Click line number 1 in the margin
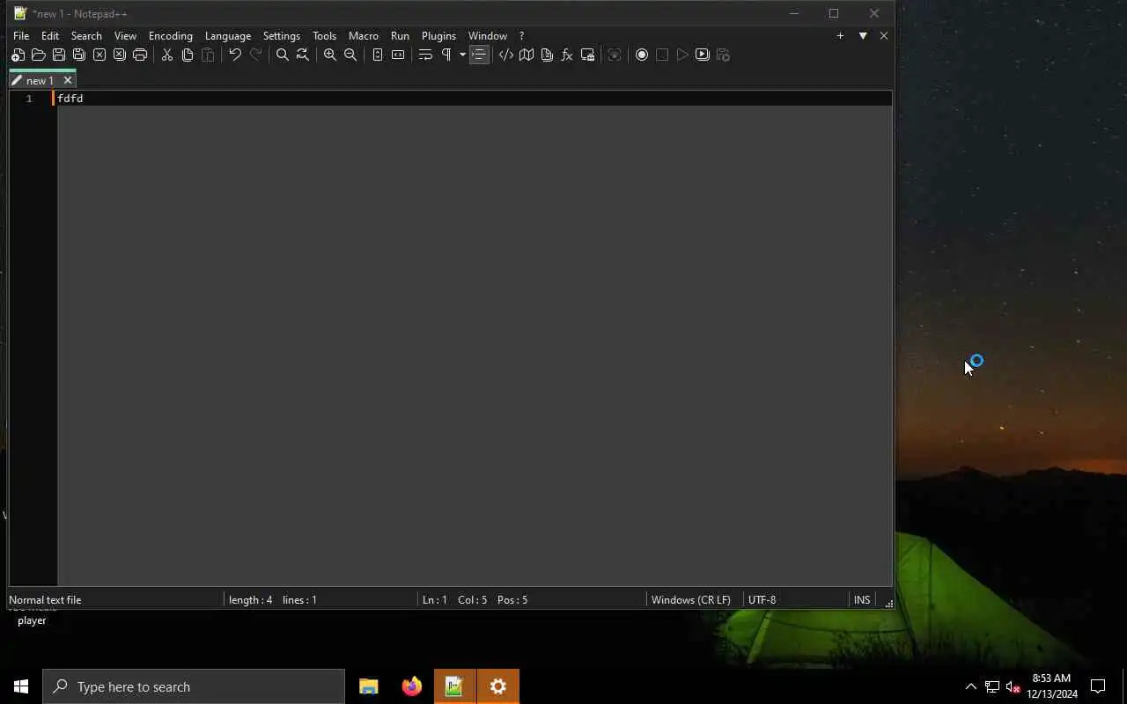The width and height of the screenshot is (1127, 704). (x=29, y=99)
